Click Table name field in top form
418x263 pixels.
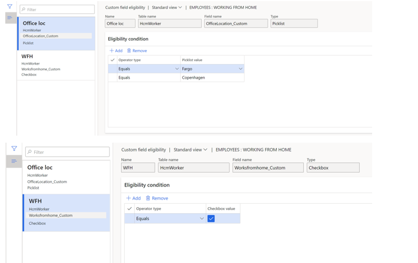[x=169, y=23]
